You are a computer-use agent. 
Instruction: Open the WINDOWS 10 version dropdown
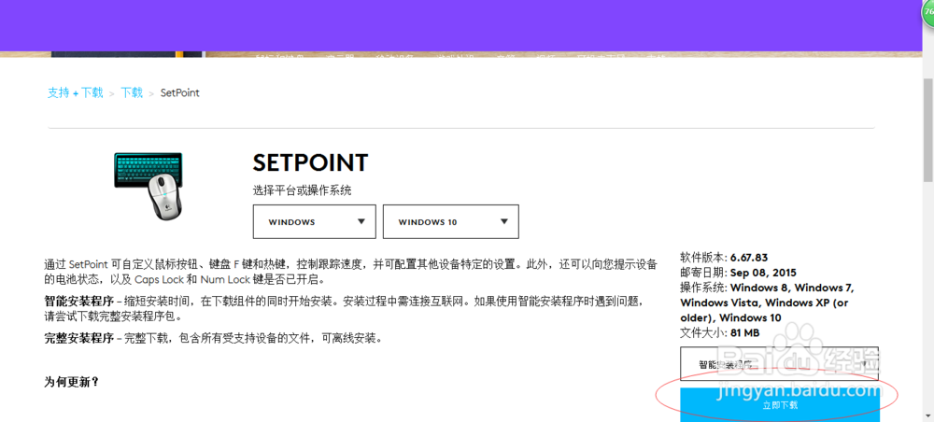(x=450, y=221)
